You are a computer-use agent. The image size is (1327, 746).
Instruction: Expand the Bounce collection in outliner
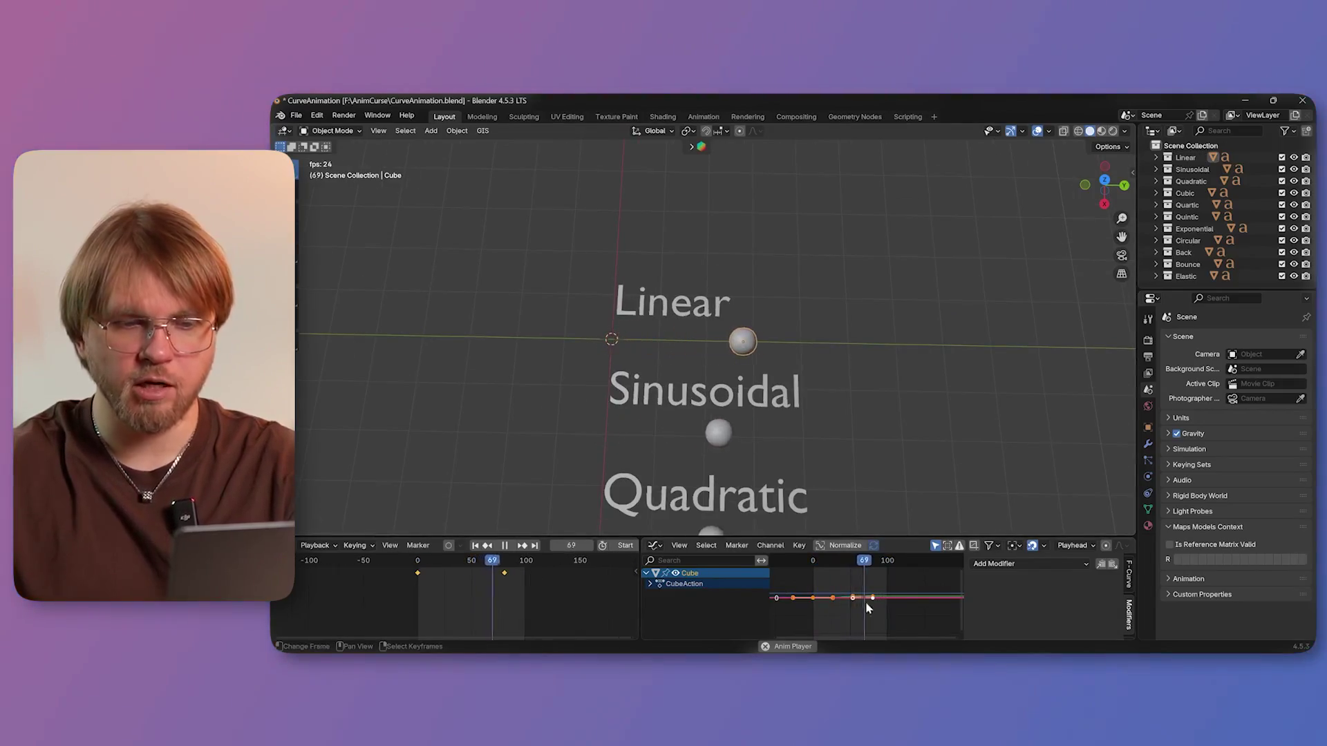coord(1156,265)
